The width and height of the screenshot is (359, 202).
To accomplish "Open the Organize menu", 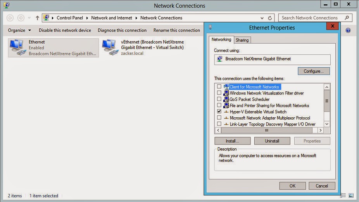I will 19,30.
